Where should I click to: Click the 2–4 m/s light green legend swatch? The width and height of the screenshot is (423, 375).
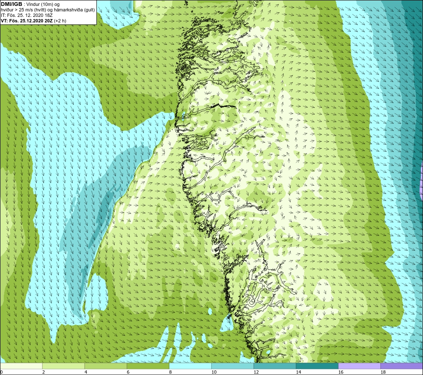[x=63, y=366]
